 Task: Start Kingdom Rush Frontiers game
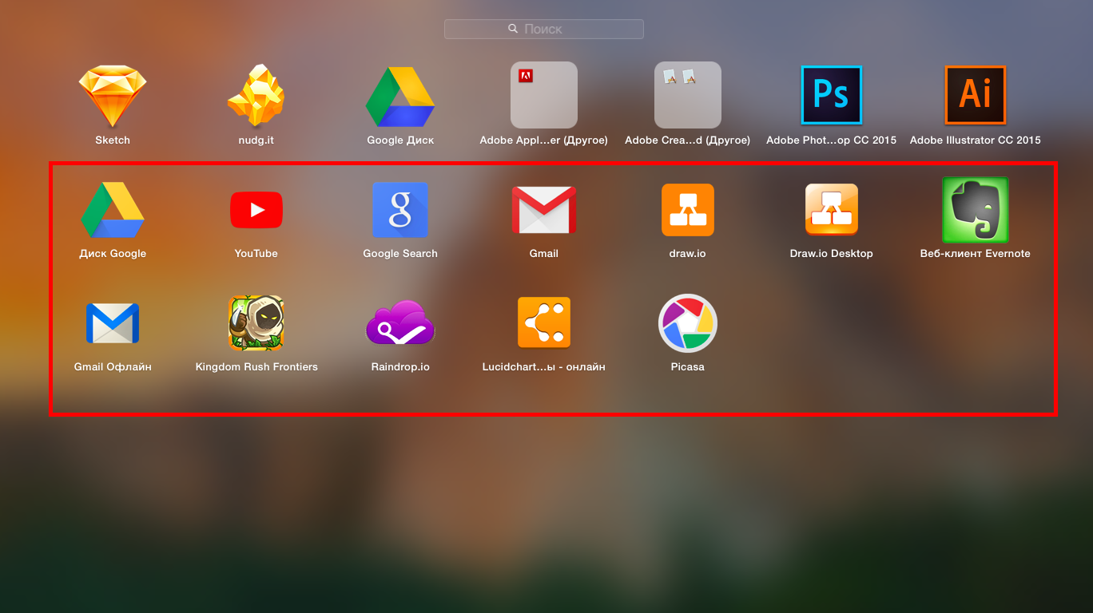pyautogui.click(x=256, y=323)
